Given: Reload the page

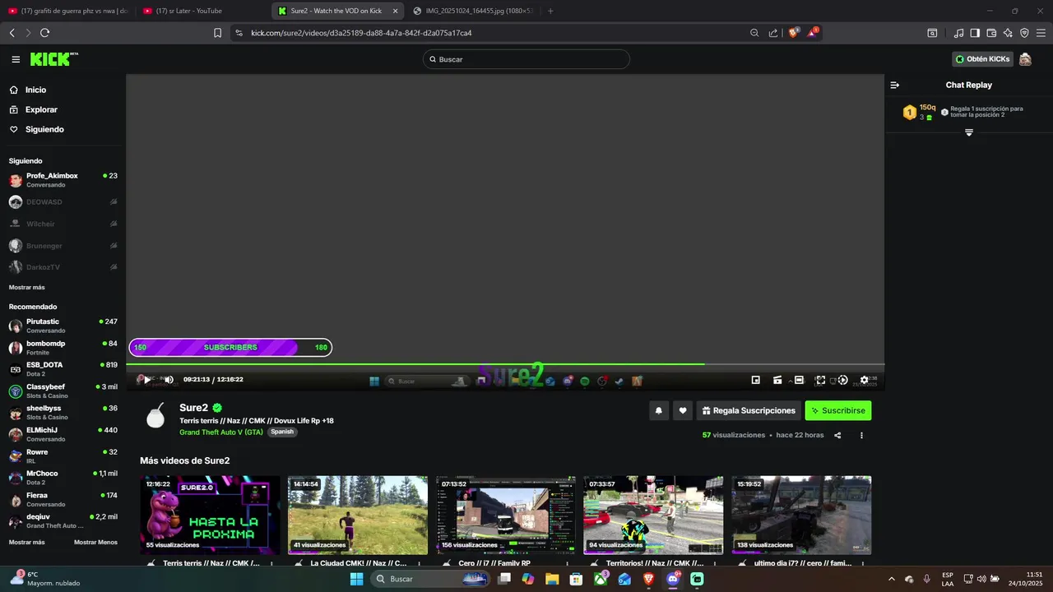Looking at the screenshot, I should tap(44, 33).
